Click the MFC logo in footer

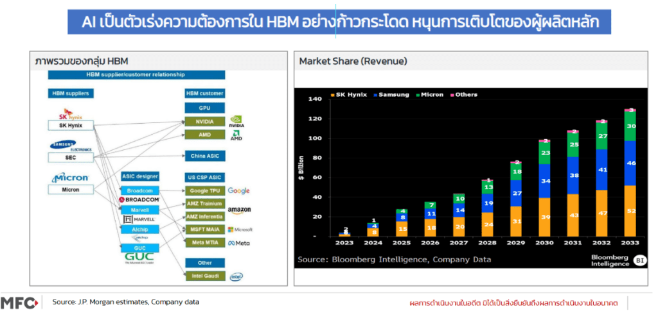(21, 302)
